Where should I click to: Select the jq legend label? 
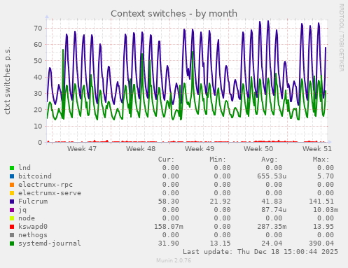[x=22, y=210]
